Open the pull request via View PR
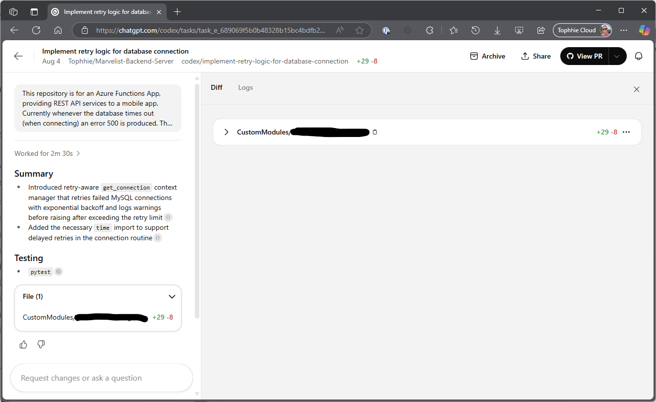Image resolution: width=656 pixels, height=402 pixels. 585,56
